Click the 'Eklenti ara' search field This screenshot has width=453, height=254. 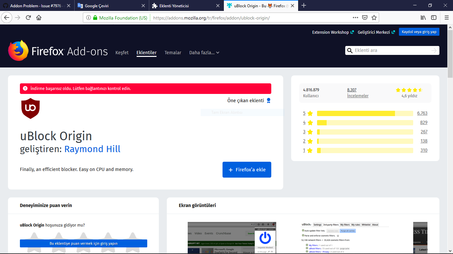(x=391, y=50)
